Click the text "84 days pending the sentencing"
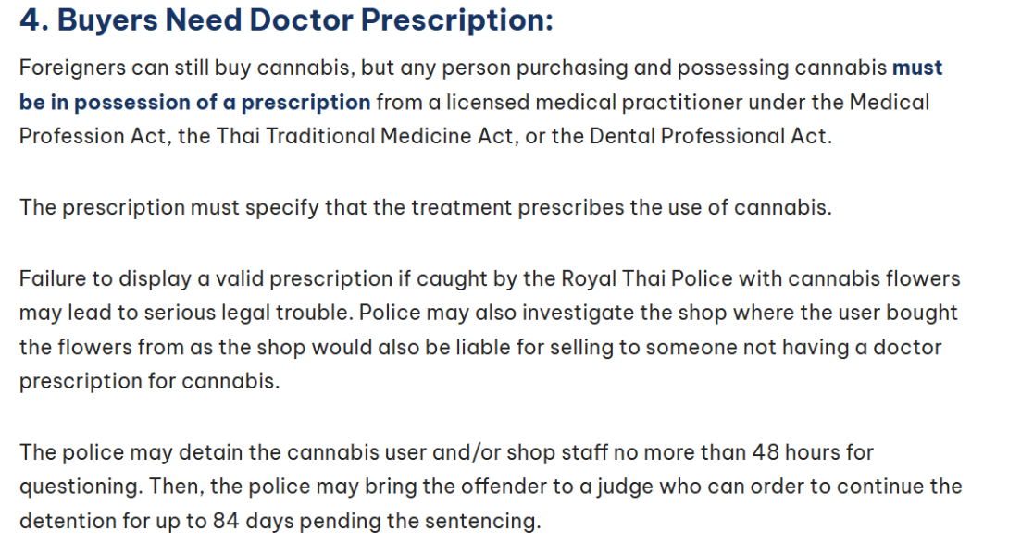Screen dimensions: 1021x555 point(374,521)
